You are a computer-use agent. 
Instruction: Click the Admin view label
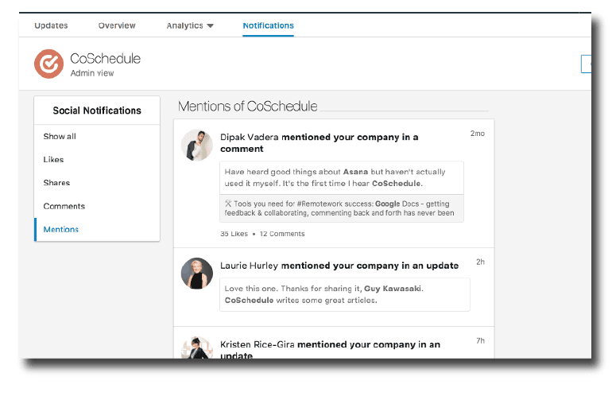point(92,73)
